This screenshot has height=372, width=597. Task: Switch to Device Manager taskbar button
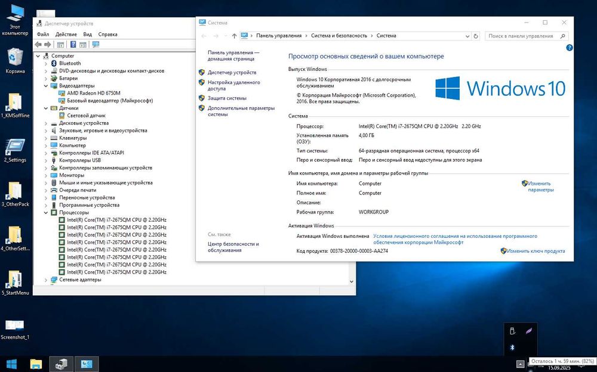(61, 364)
